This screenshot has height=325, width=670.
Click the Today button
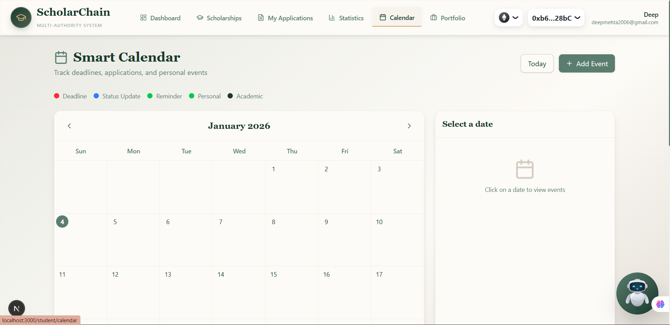536,63
